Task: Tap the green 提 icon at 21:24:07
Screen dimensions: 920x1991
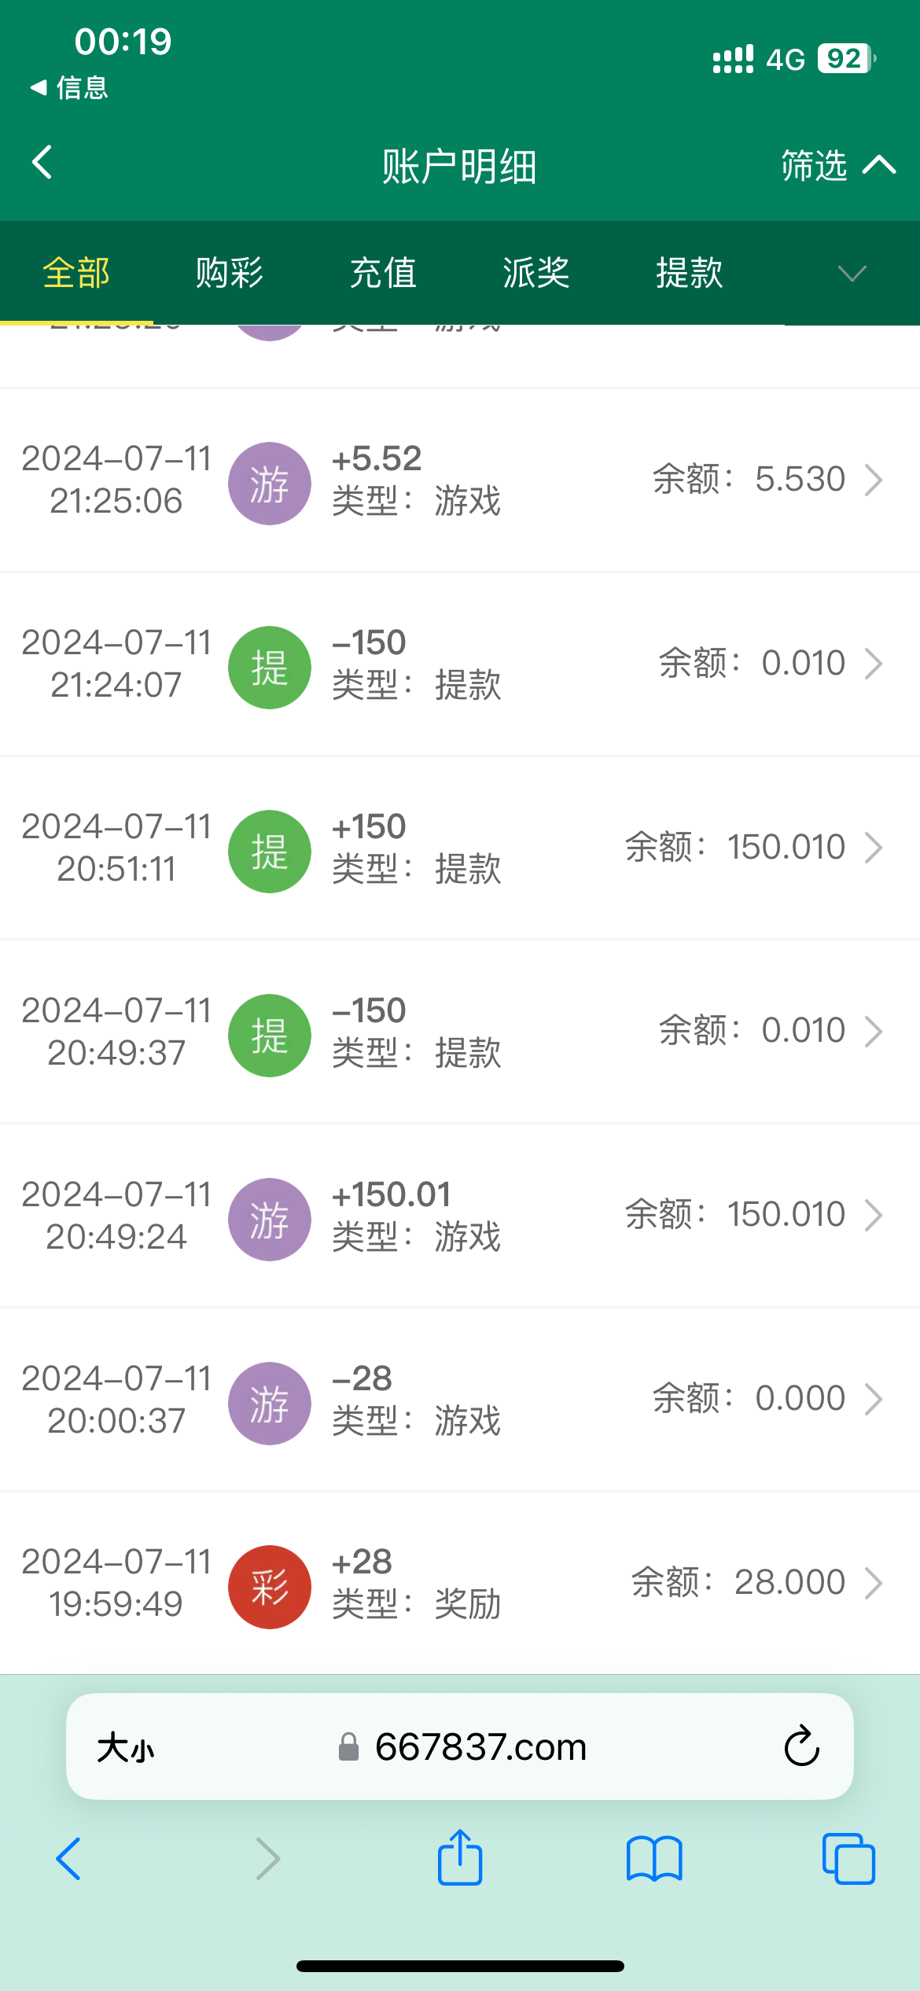Action: coord(270,667)
